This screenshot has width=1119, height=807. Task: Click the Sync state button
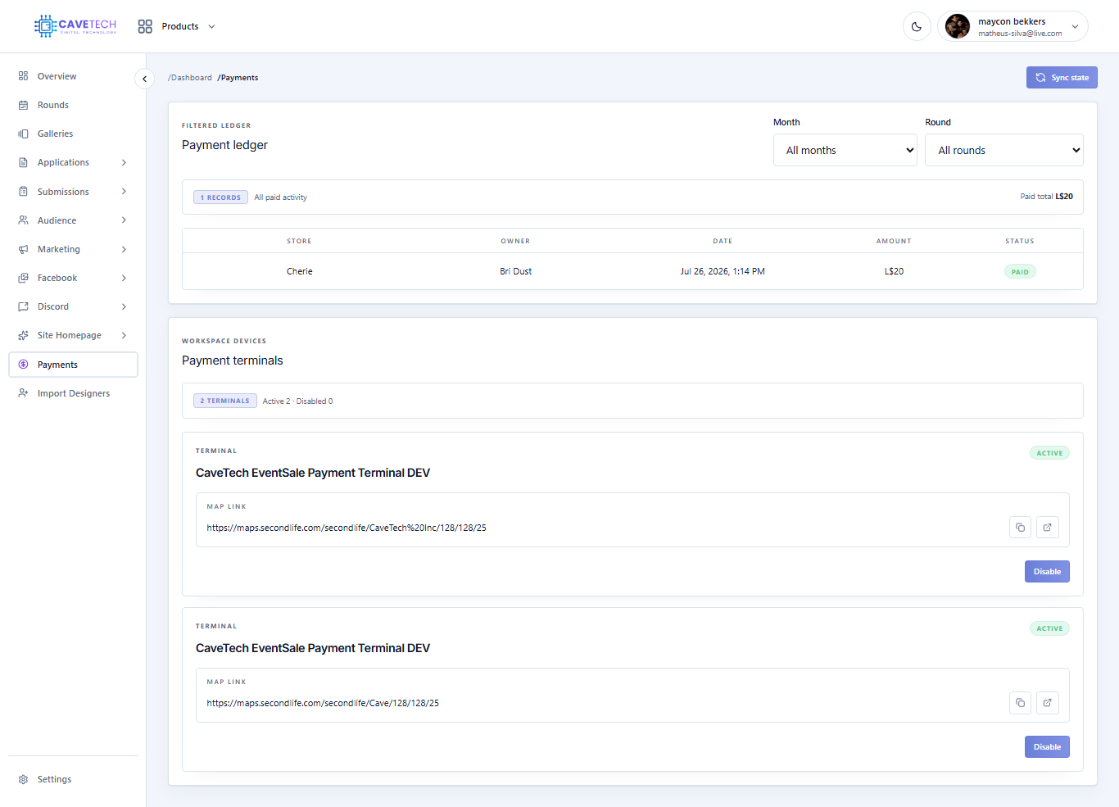1062,78
